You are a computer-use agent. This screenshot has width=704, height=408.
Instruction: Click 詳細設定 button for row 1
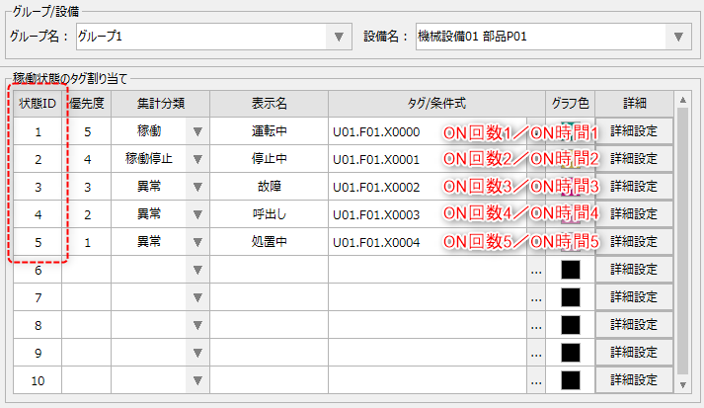(x=634, y=131)
